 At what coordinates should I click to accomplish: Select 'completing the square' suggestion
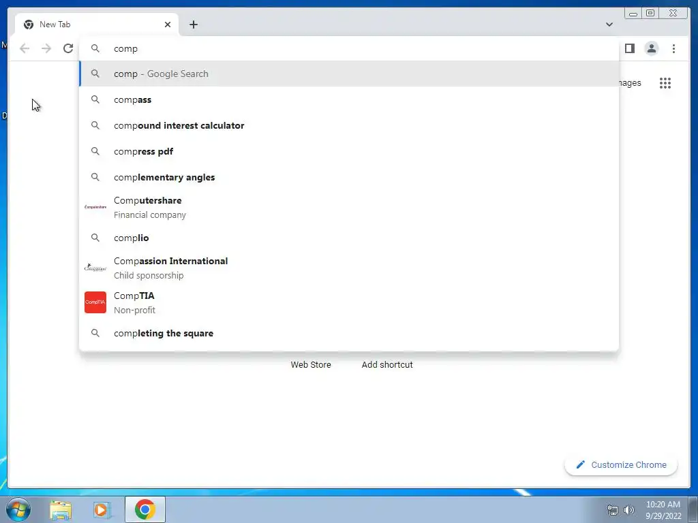[x=349, y=333]
